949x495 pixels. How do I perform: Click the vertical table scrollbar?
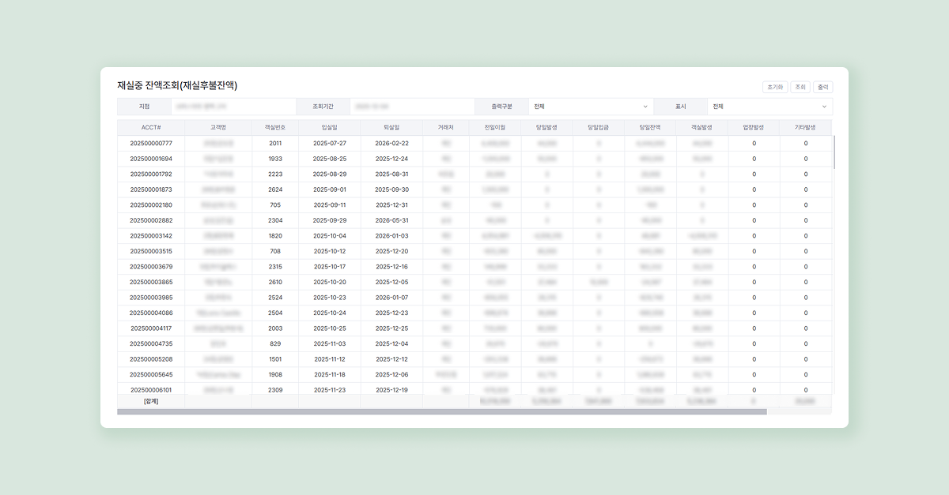pyautogui.click(x=834, y=152)
